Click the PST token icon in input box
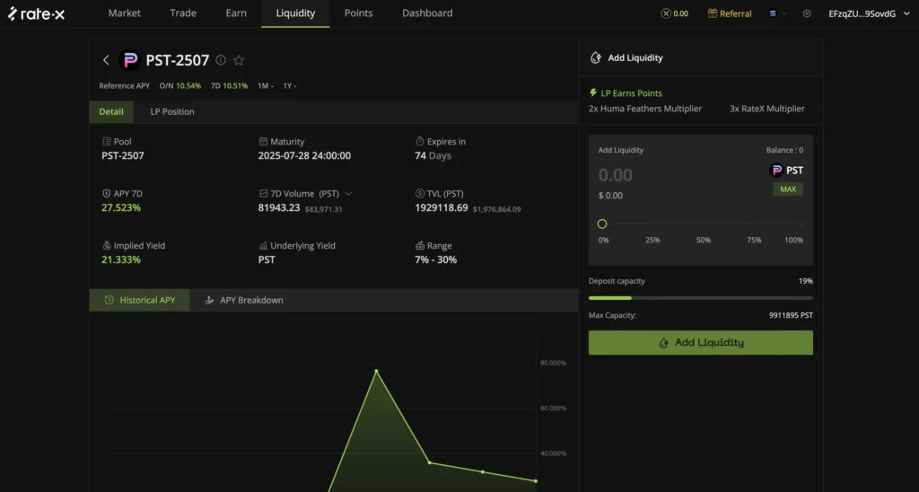The height and width of the screenshot is (492, 919). click(x=776, y=170)
